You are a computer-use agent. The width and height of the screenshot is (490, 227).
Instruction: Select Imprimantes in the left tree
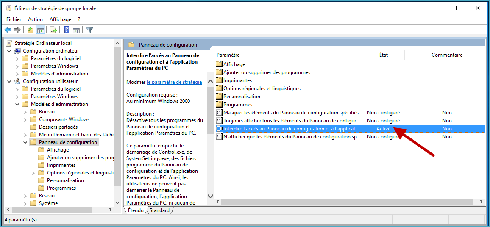tap(61, 165)
